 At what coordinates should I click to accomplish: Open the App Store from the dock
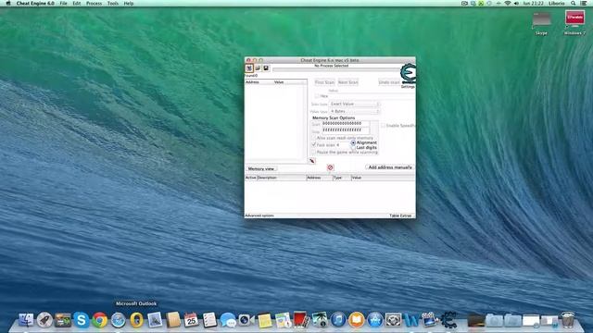[374, 320]
